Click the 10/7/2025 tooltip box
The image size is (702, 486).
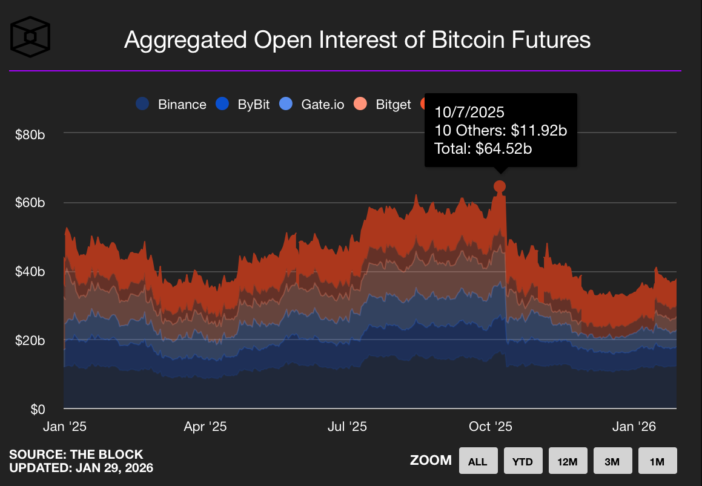[500, 130]
